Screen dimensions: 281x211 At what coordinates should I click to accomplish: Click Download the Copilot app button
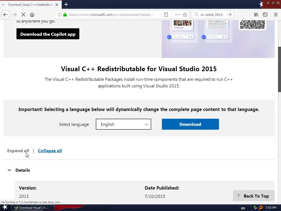click(48, 34)
